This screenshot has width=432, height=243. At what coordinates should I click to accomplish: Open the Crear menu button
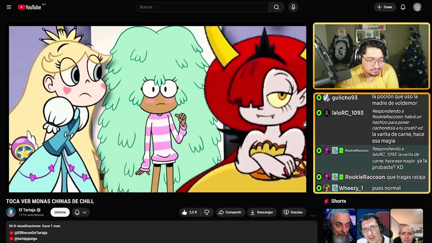click(385, 7)
